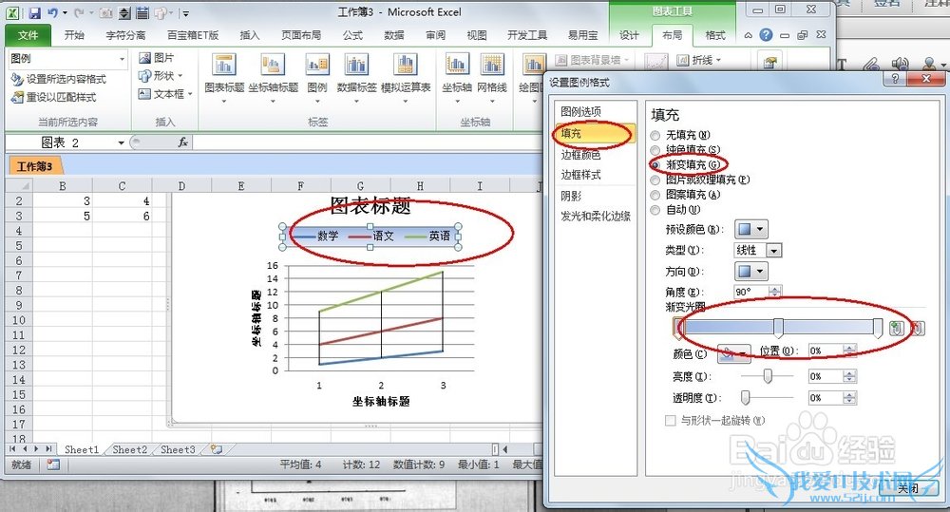The width and height of the screenshot is (950, 512).
Task: Click the Transparency percentage input field
Action: coord(826,397)
